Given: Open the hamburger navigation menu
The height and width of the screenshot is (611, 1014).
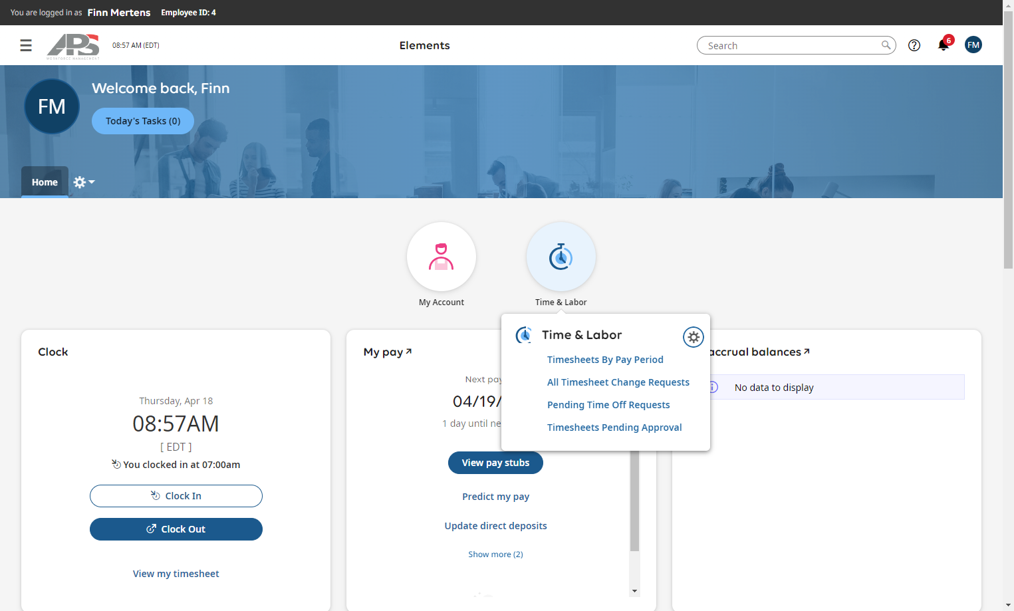Looking at the screenshot, I should tap(26, 45).
